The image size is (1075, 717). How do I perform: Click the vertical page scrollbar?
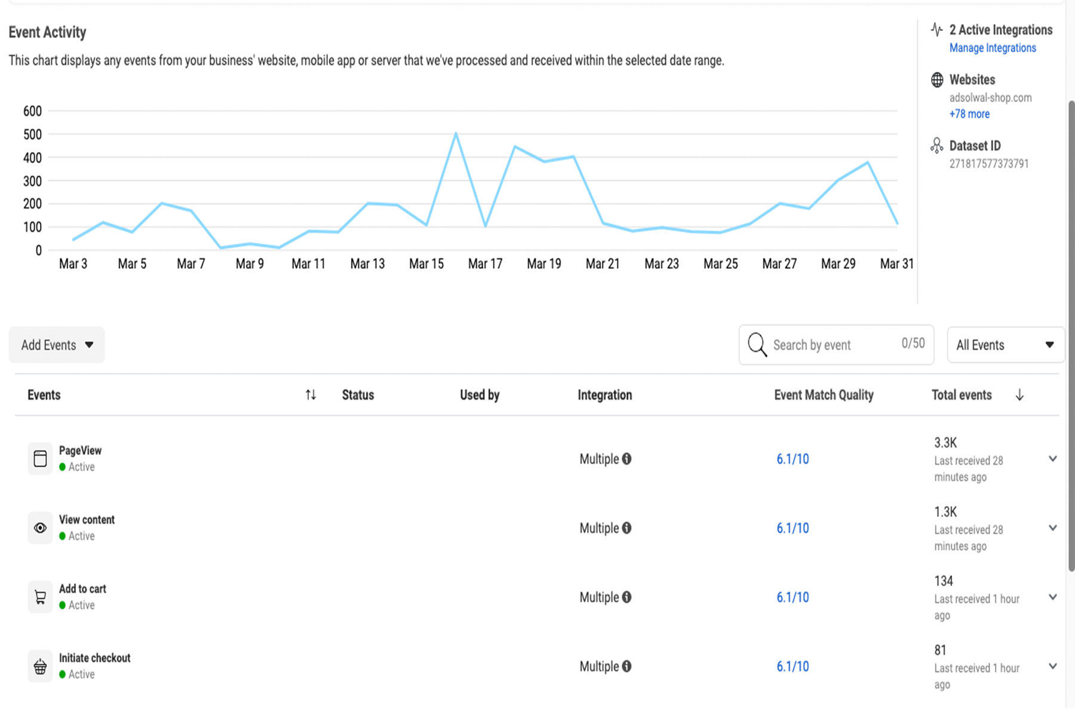pyautogui.click(x=1071, y=336)
